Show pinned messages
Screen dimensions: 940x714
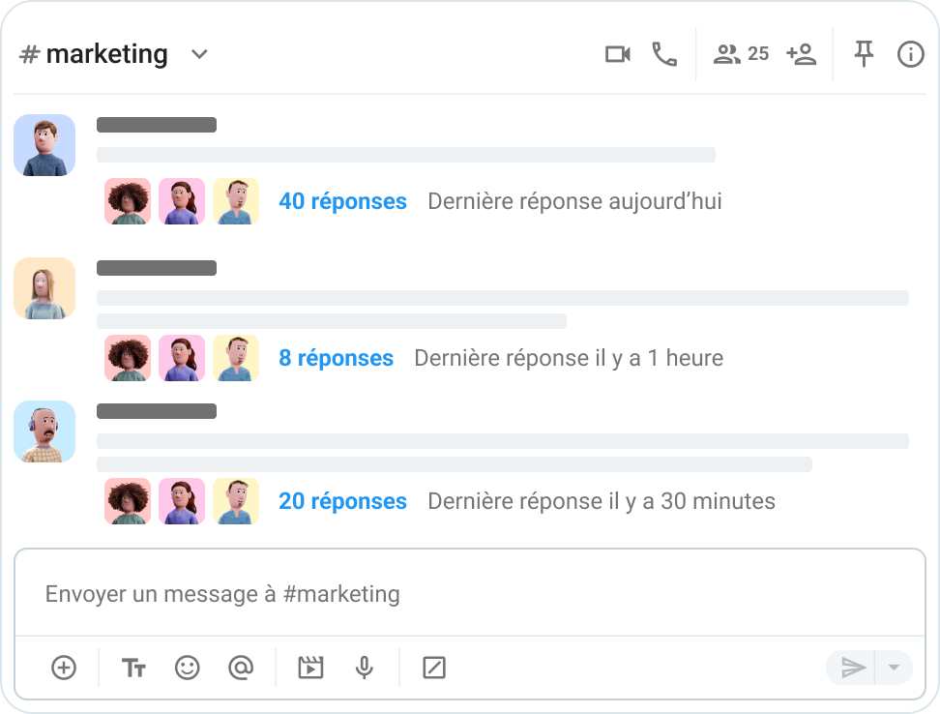click(864, 54)
